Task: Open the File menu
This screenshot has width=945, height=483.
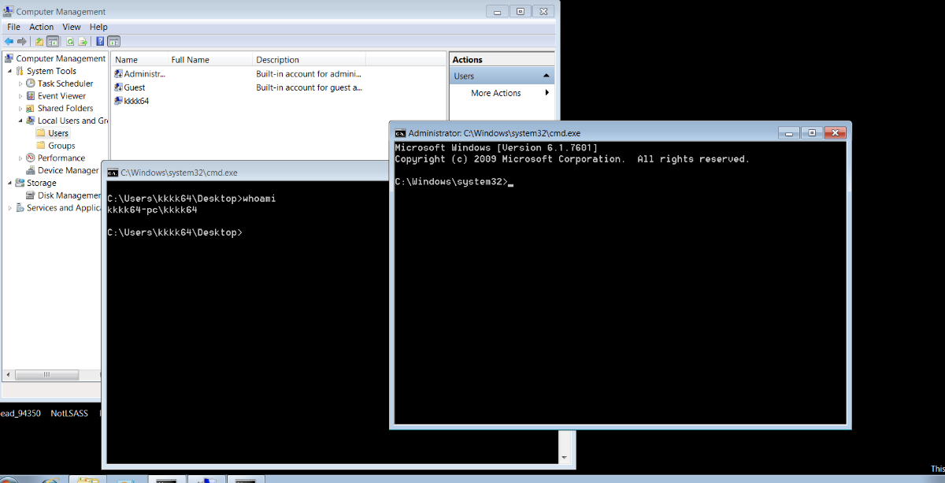Action: [13, 27]
